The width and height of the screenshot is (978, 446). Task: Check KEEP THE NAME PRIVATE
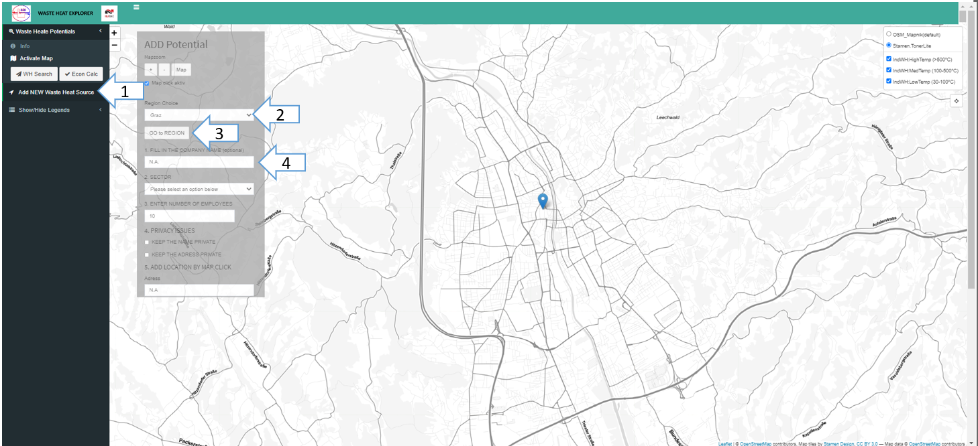[147, 242]
